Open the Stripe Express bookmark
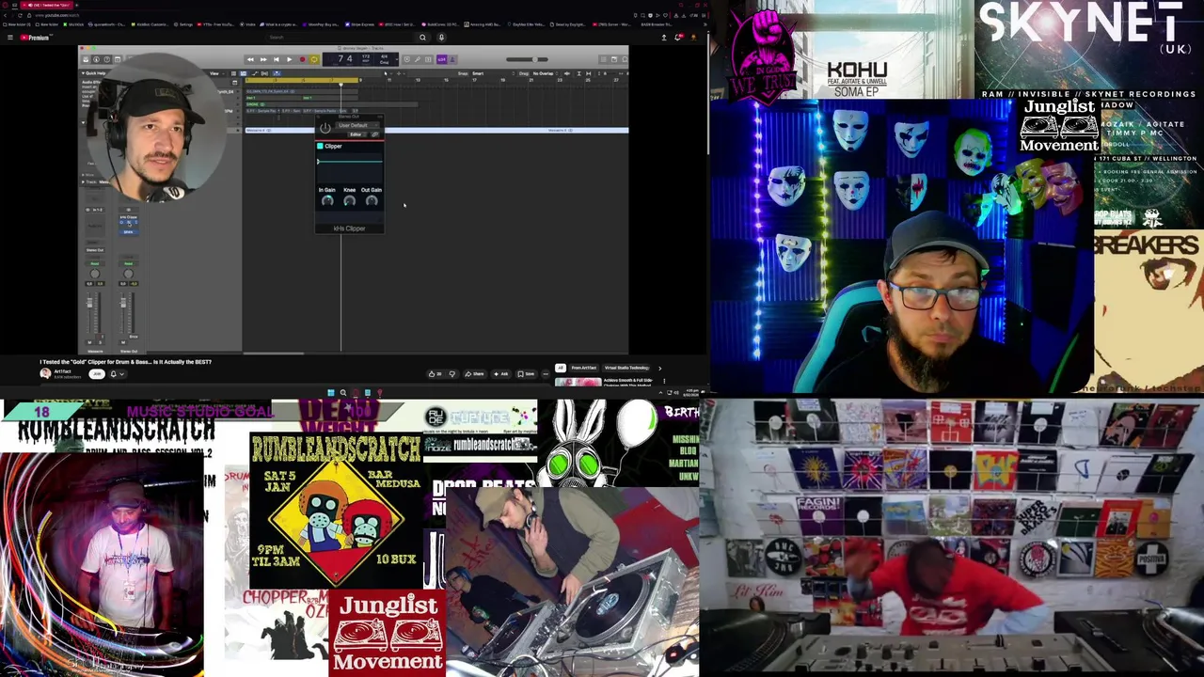 pos(359,24)
